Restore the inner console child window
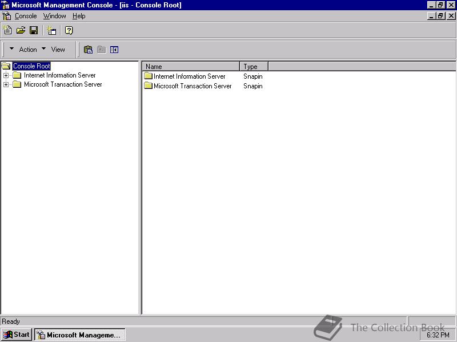Viewport: 457px width, 342px height. coord(440,16)
